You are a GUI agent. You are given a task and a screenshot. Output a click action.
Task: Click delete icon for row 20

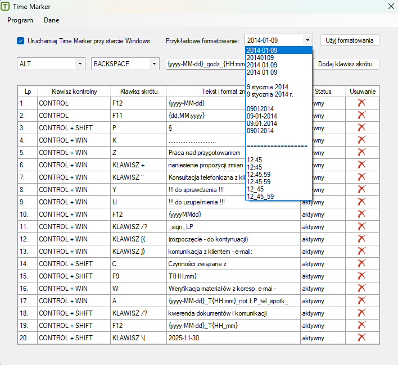[361, 337]
